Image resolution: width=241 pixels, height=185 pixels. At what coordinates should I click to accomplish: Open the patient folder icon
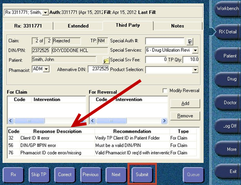click(x=106, y=60)
